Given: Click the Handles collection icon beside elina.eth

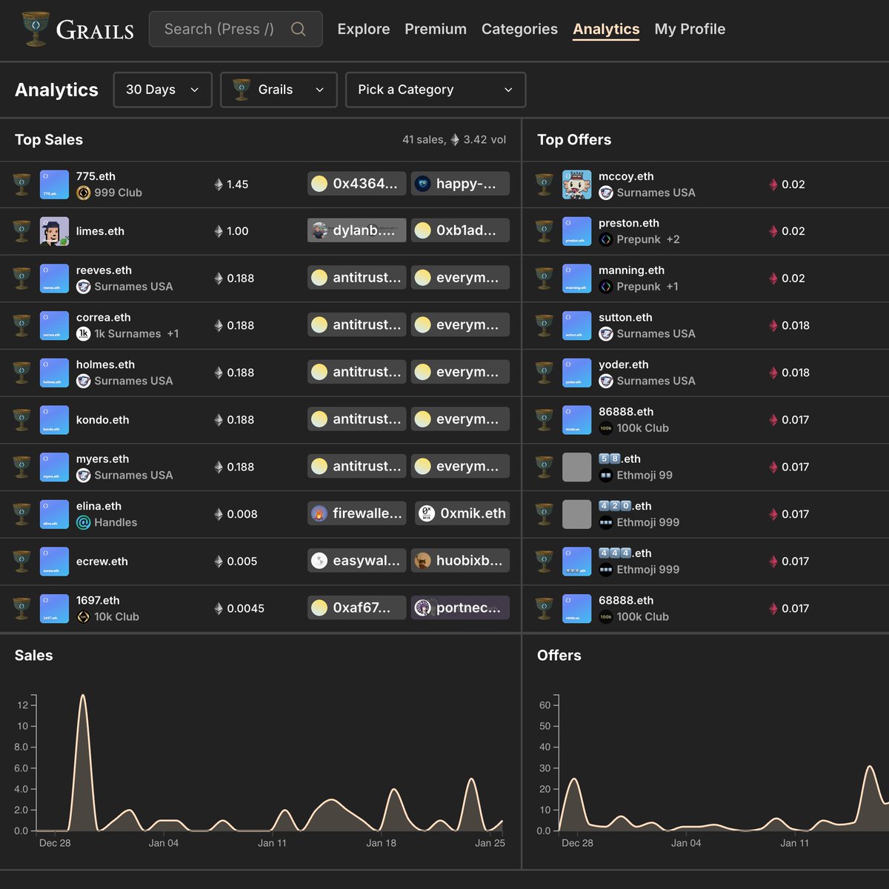Looking at the screenshot, I should (84, 522).
